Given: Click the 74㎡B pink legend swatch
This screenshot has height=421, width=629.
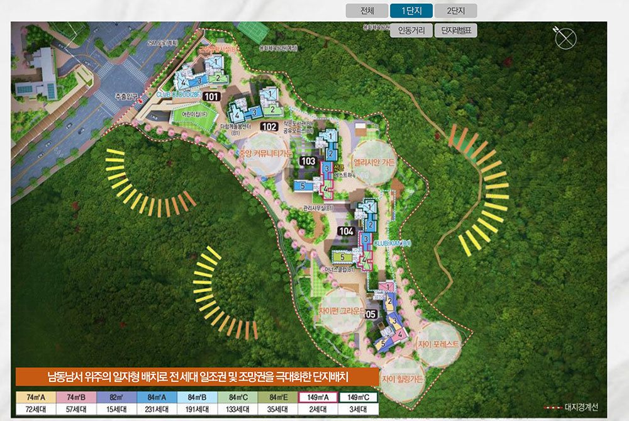Looking at the screenshot, I should [x=76, y=397].
